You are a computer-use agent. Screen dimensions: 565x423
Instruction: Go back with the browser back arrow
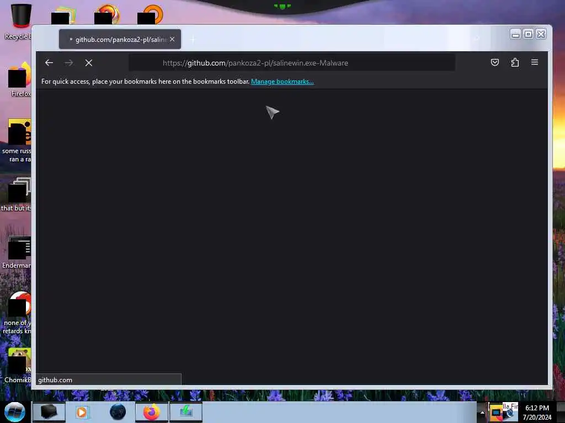click(x=49, y=63)
